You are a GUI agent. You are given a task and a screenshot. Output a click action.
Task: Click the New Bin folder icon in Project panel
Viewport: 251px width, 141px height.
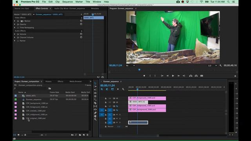click(80, 135)
